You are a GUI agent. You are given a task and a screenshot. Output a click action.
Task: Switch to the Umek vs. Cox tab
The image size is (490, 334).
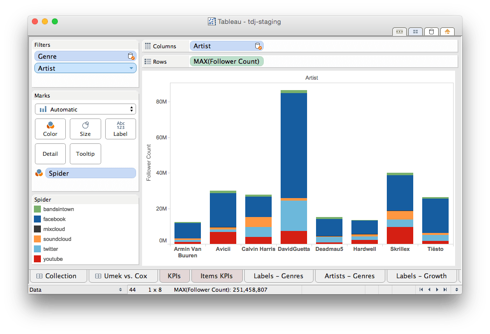pyautogui.click(x=123, y=276)
